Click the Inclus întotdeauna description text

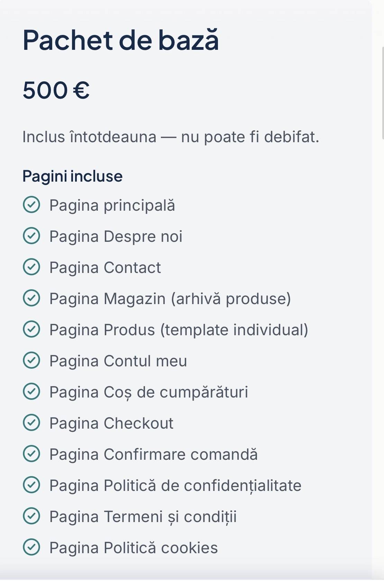[171, 137]
